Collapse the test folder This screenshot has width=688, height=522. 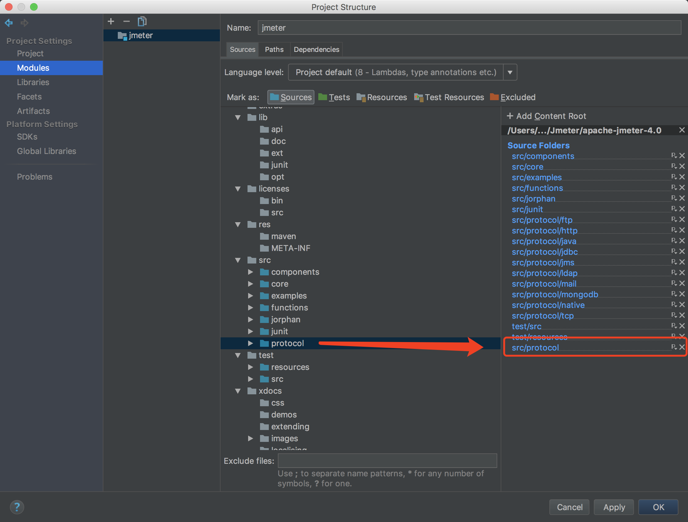[238, 355]
